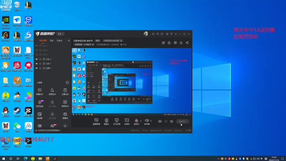Viewport: 286px width, 161px height.
Task: Open the GeForce Experience desktop icon
Action: [x=6, y=23]
